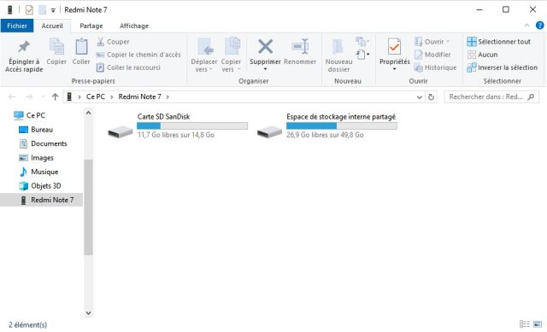Click Historique in the ribbon
The height and width of the screenshot is (332, 547).
[435, 67]
